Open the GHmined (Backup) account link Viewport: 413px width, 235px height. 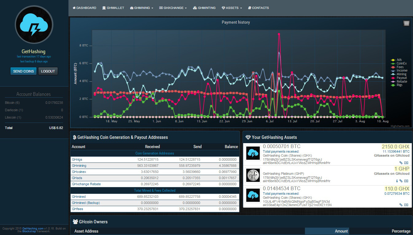pyautogui.click(x=86, y=203)
